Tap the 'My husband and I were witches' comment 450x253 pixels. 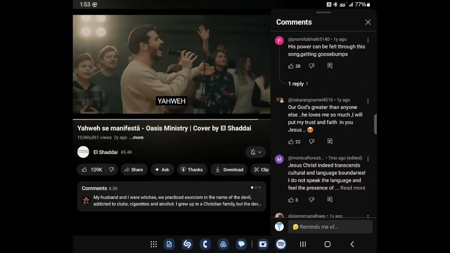coord(177,201)
